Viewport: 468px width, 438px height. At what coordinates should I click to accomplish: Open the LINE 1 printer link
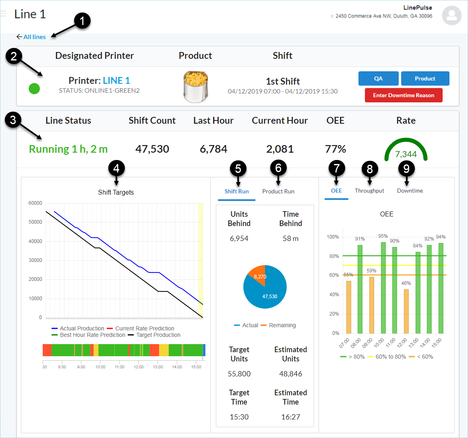click(x=116, y=81)
